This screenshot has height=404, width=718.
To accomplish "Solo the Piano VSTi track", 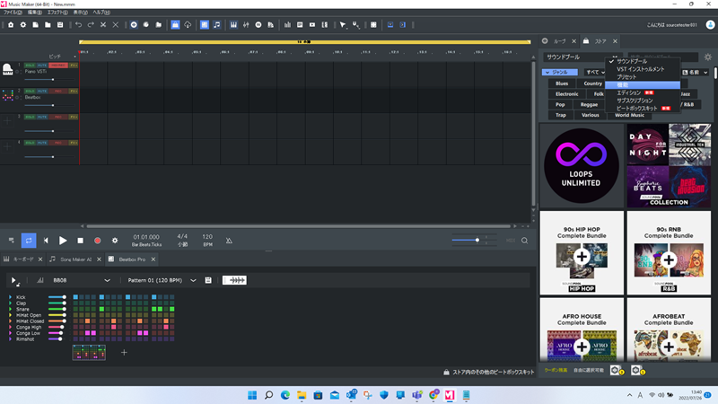I will pos(30,66).
